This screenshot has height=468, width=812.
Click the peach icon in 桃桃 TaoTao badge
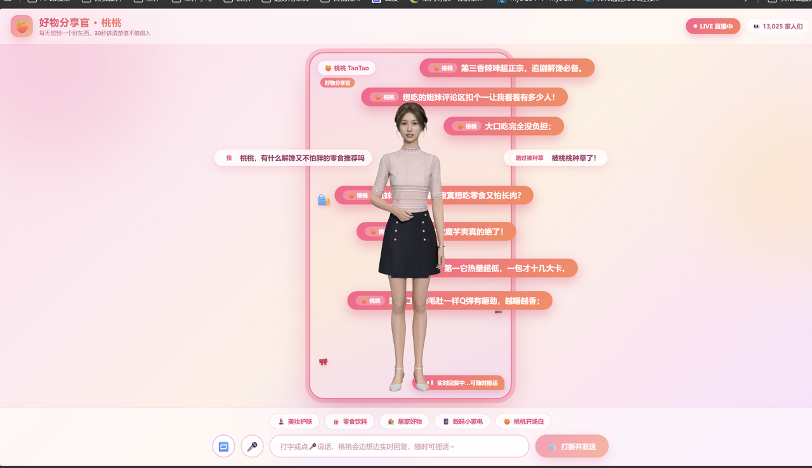point(328,68)
